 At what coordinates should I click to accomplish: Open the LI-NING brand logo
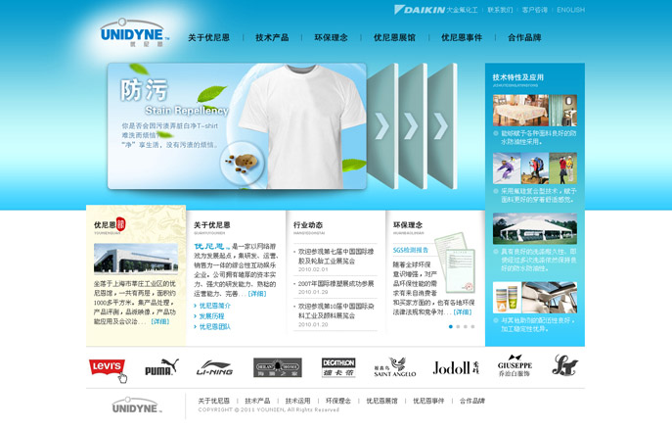click(214, 368)
